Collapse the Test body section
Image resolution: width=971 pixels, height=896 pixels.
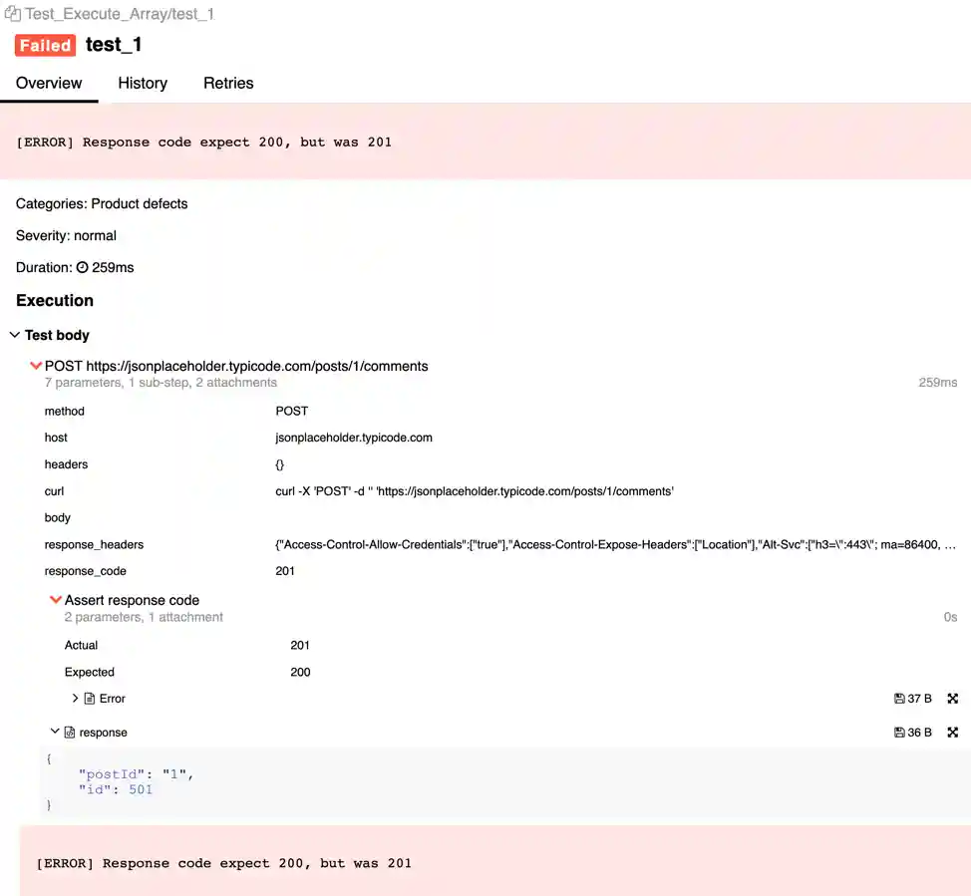pyautogui.click(x=14, y=335)
